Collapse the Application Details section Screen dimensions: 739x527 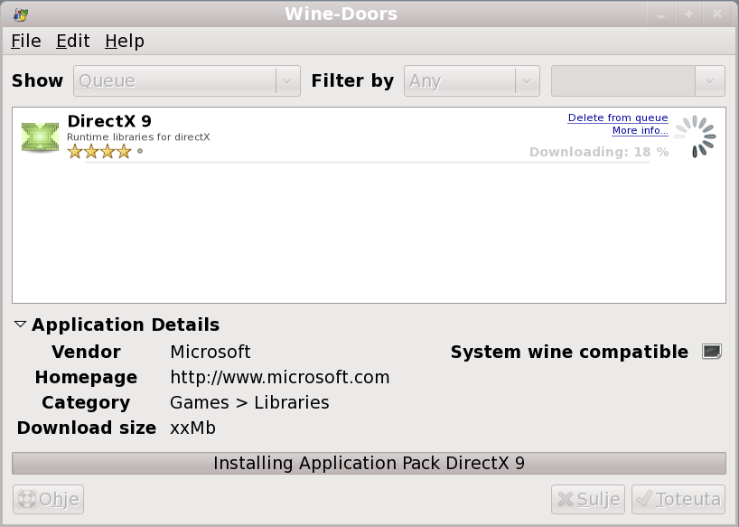(21, 325)
